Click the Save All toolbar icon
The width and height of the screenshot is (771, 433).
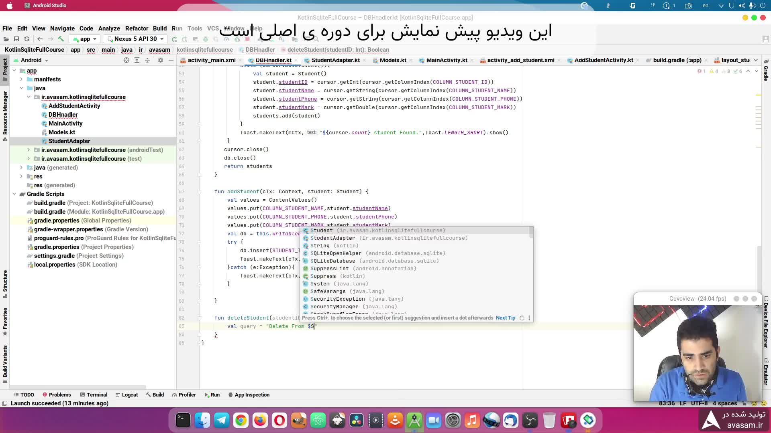[16, 39]
